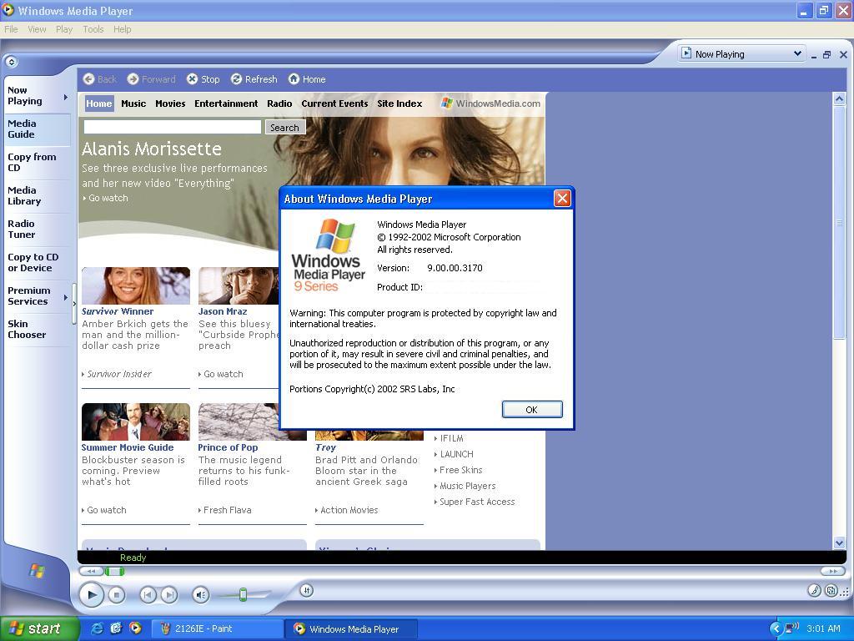Click OK in the About dialog
The height and width of the screenshot is (641, 854).
point(532,410)
